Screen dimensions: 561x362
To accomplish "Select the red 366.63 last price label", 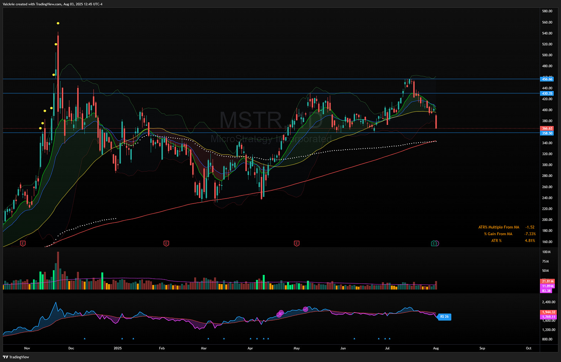I will coord(547,128).
